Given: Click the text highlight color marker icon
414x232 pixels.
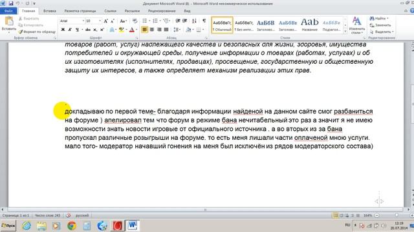Looking at the screenshot, I should (121, 30).
